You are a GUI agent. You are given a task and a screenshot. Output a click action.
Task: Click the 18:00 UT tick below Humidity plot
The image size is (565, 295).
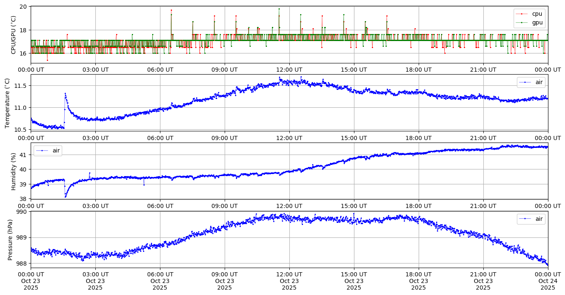point(418,206)
